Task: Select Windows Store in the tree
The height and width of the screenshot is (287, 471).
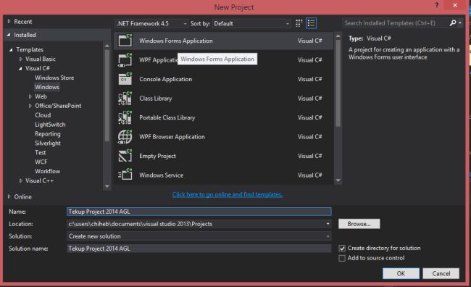Action: point(54,78)
